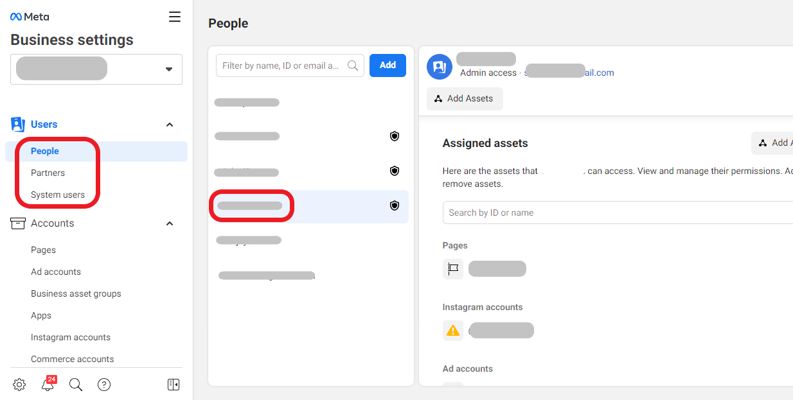Open the help question mark icon

click(104, 385)
